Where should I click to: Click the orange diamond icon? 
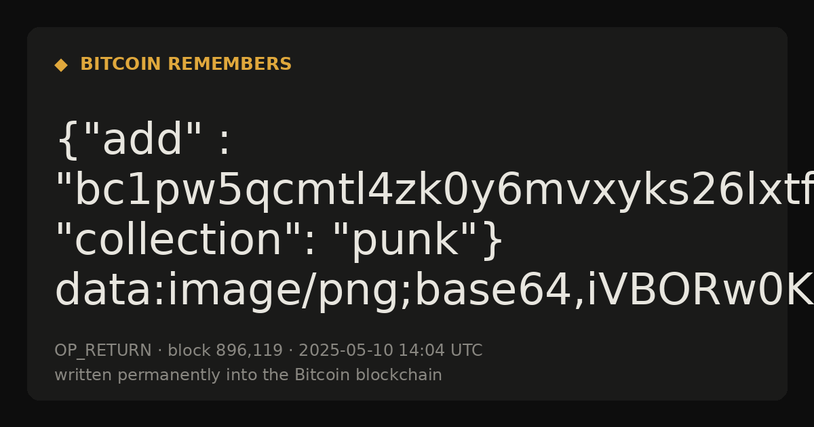pos(61,65)
